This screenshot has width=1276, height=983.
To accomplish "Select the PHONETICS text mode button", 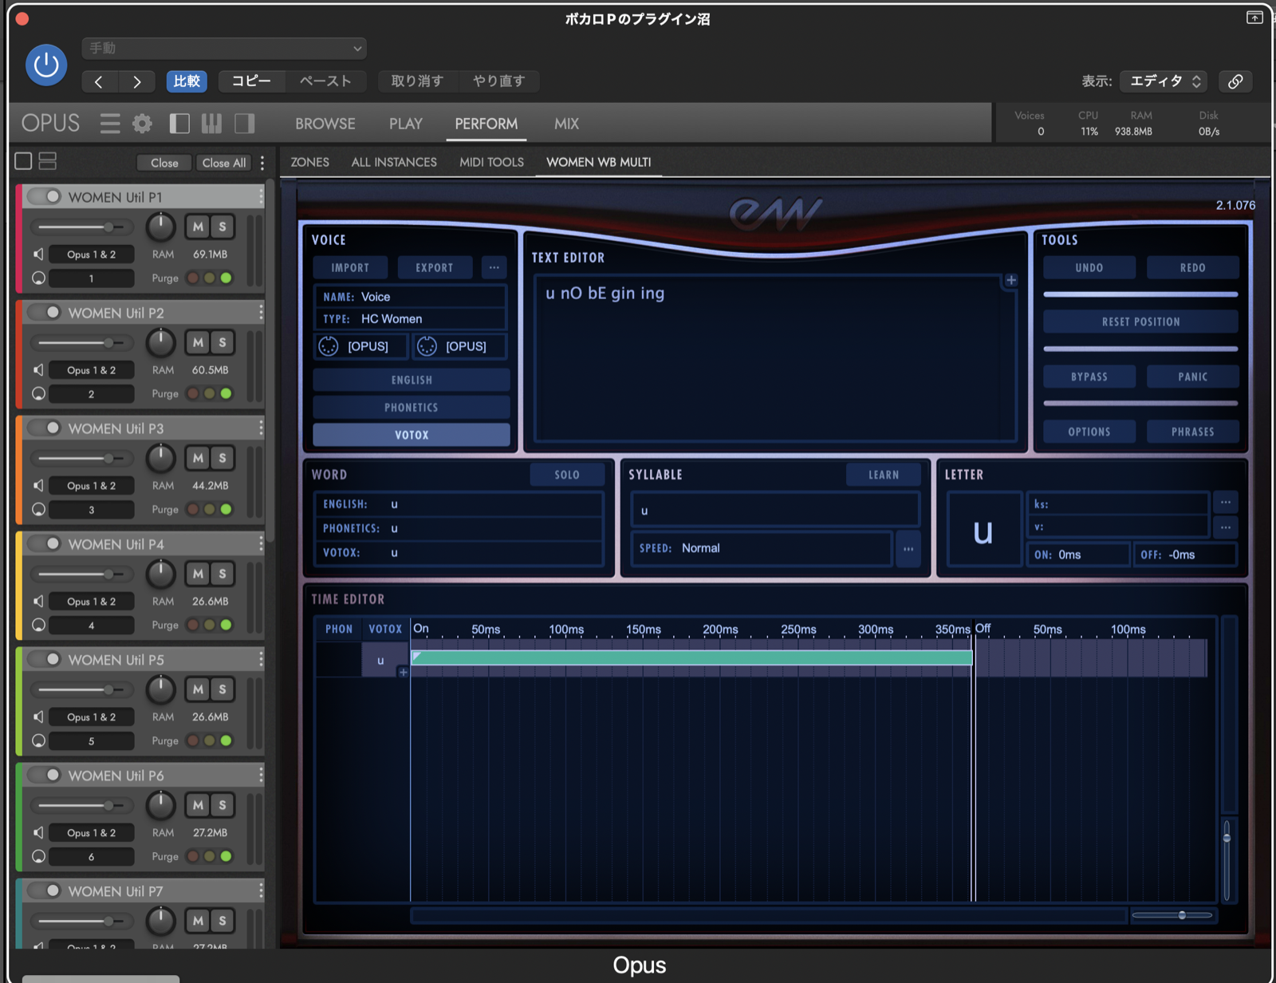I will 412,408.
